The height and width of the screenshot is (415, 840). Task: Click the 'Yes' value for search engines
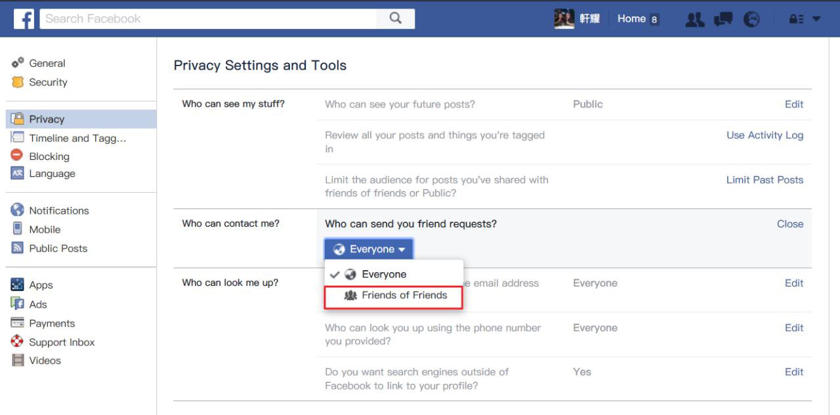pos(582,371)
